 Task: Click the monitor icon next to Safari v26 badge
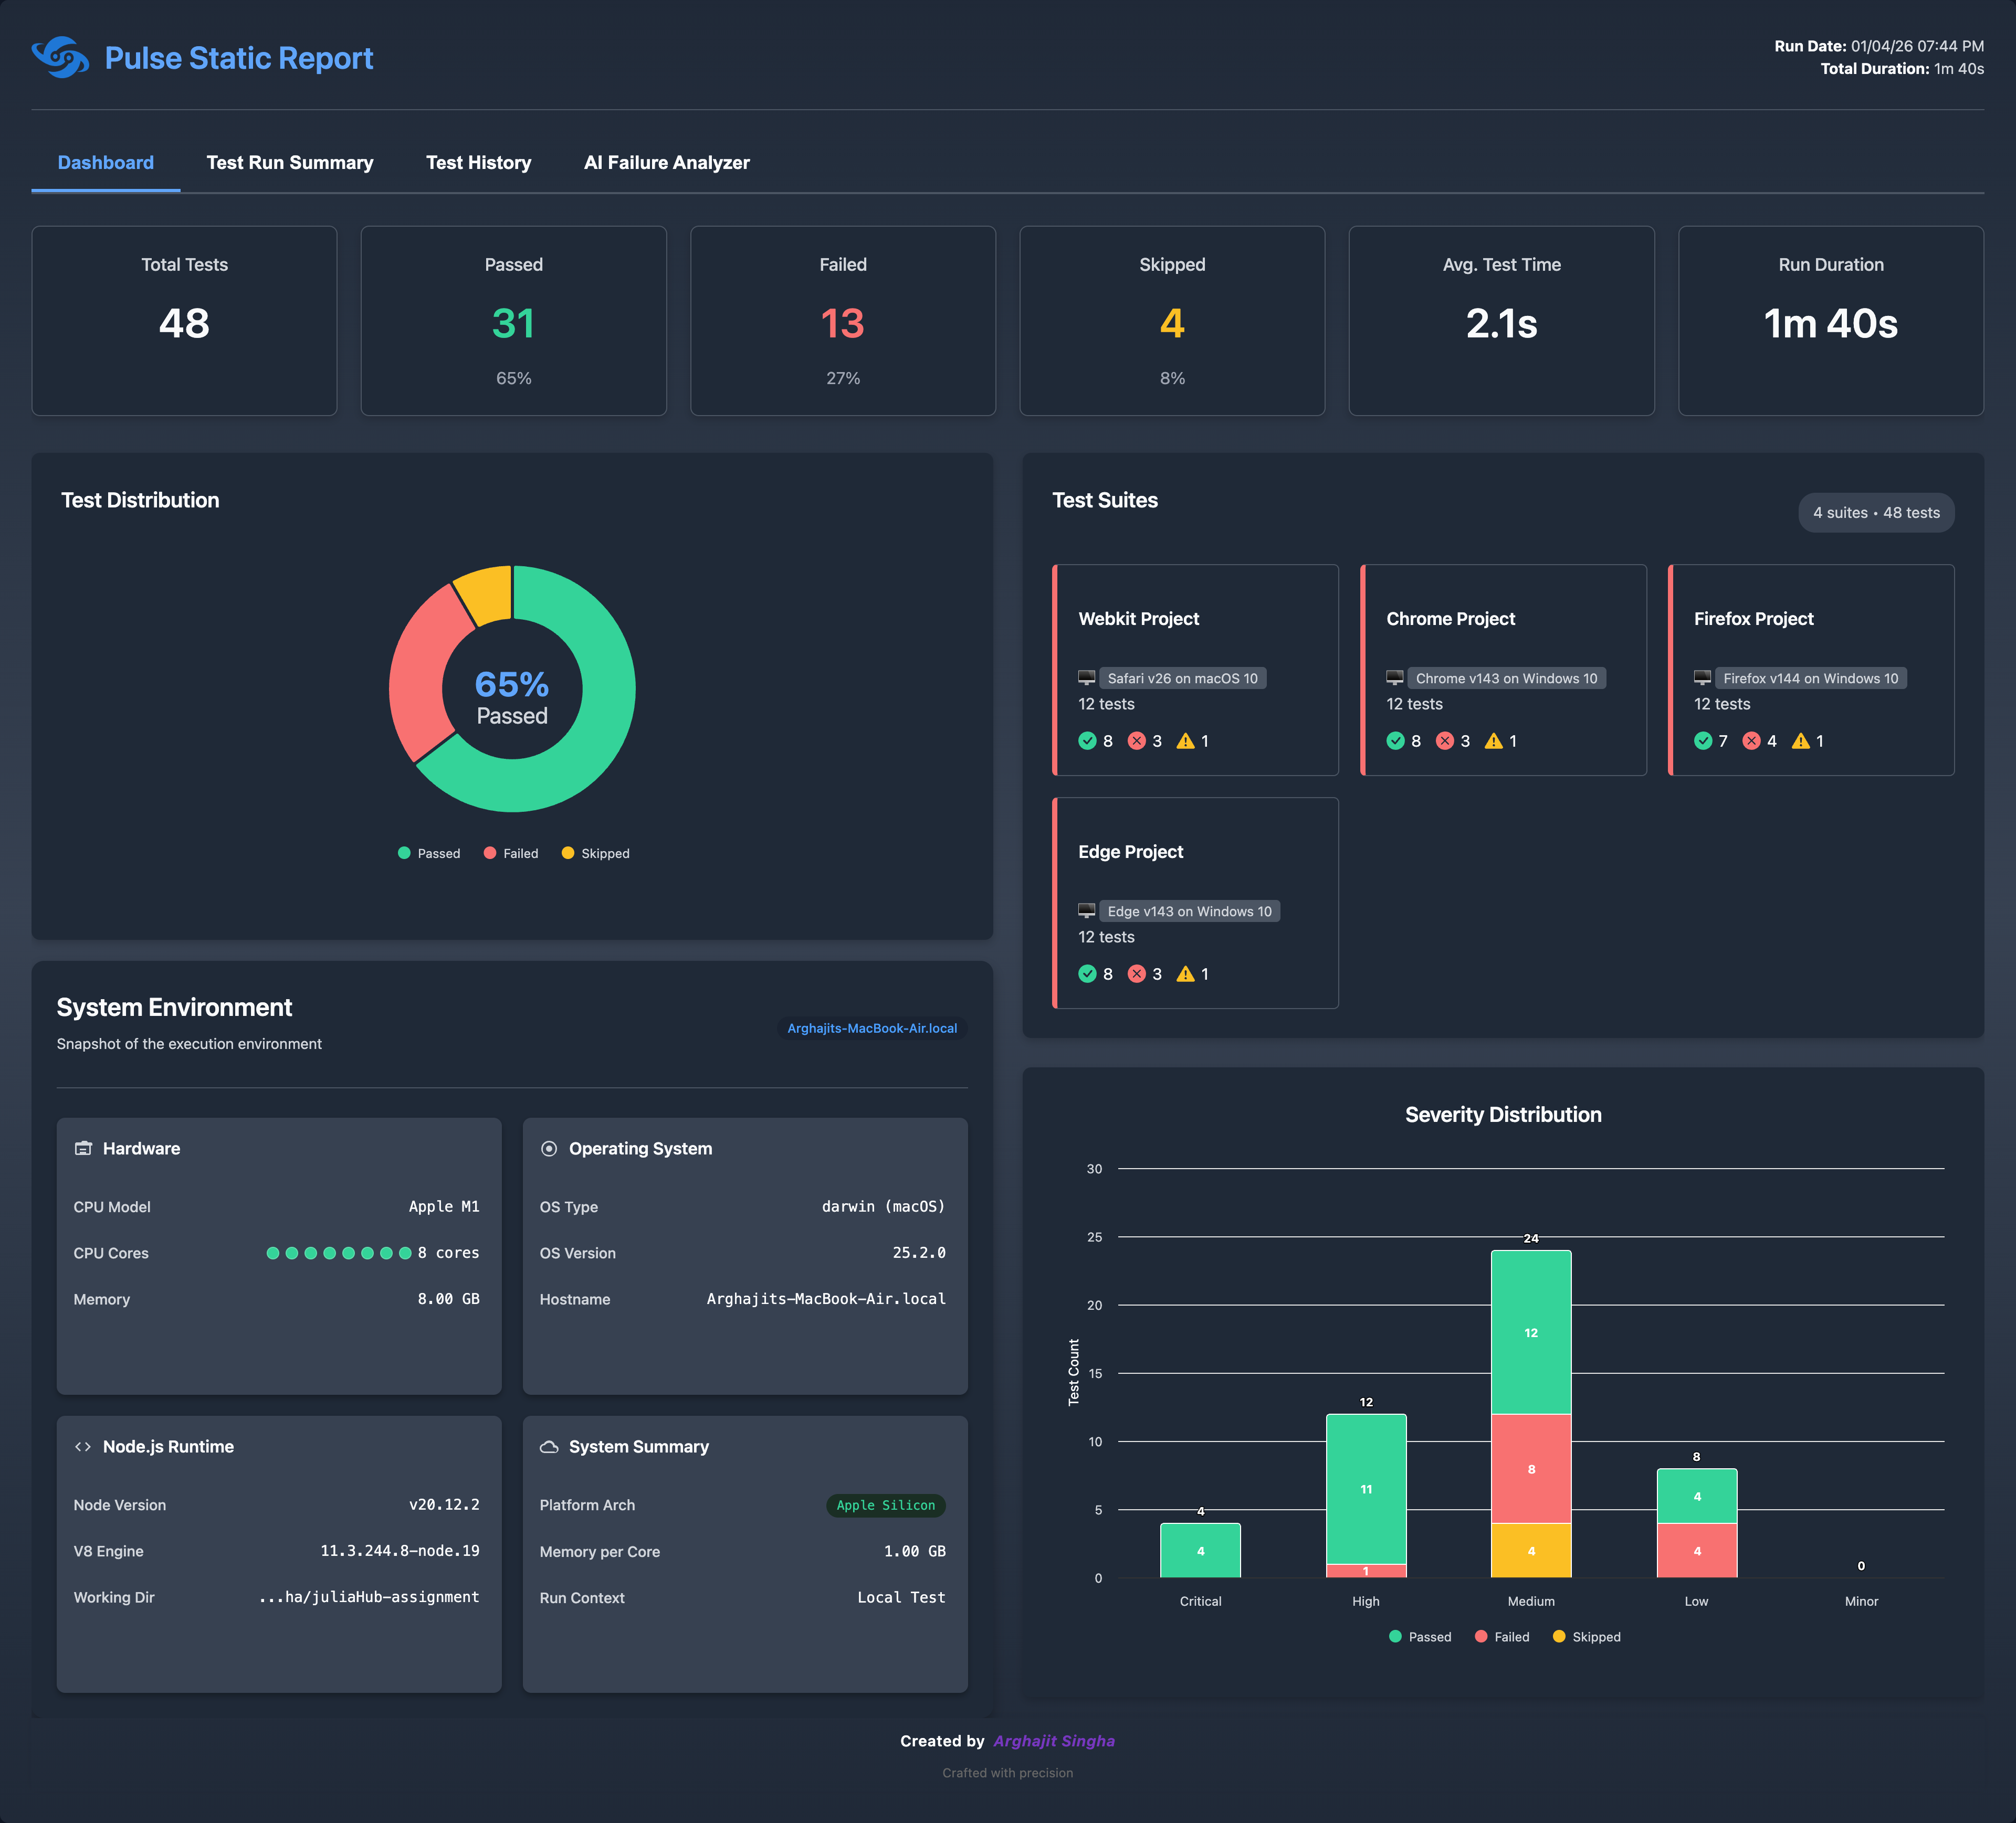tap(1088, 677)
